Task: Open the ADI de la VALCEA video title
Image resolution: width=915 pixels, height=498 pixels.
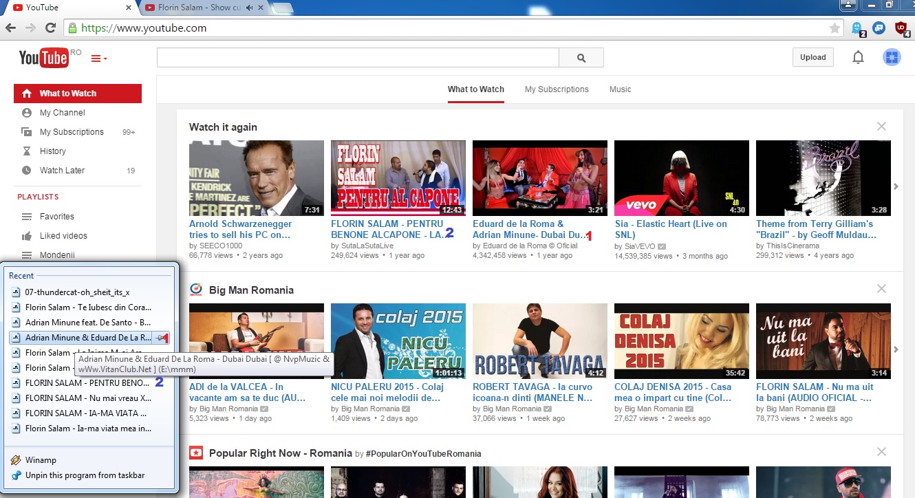Action: click(x=246, y=392)
